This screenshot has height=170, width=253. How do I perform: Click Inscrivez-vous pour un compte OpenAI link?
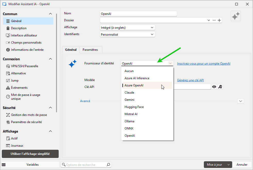204,63
